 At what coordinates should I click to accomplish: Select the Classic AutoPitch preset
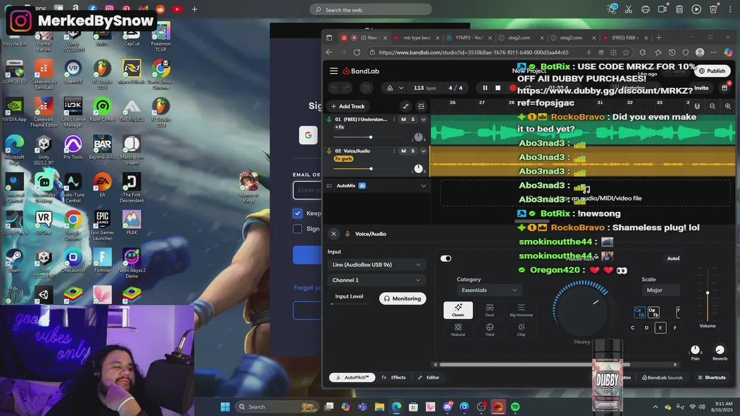(458, 310)
